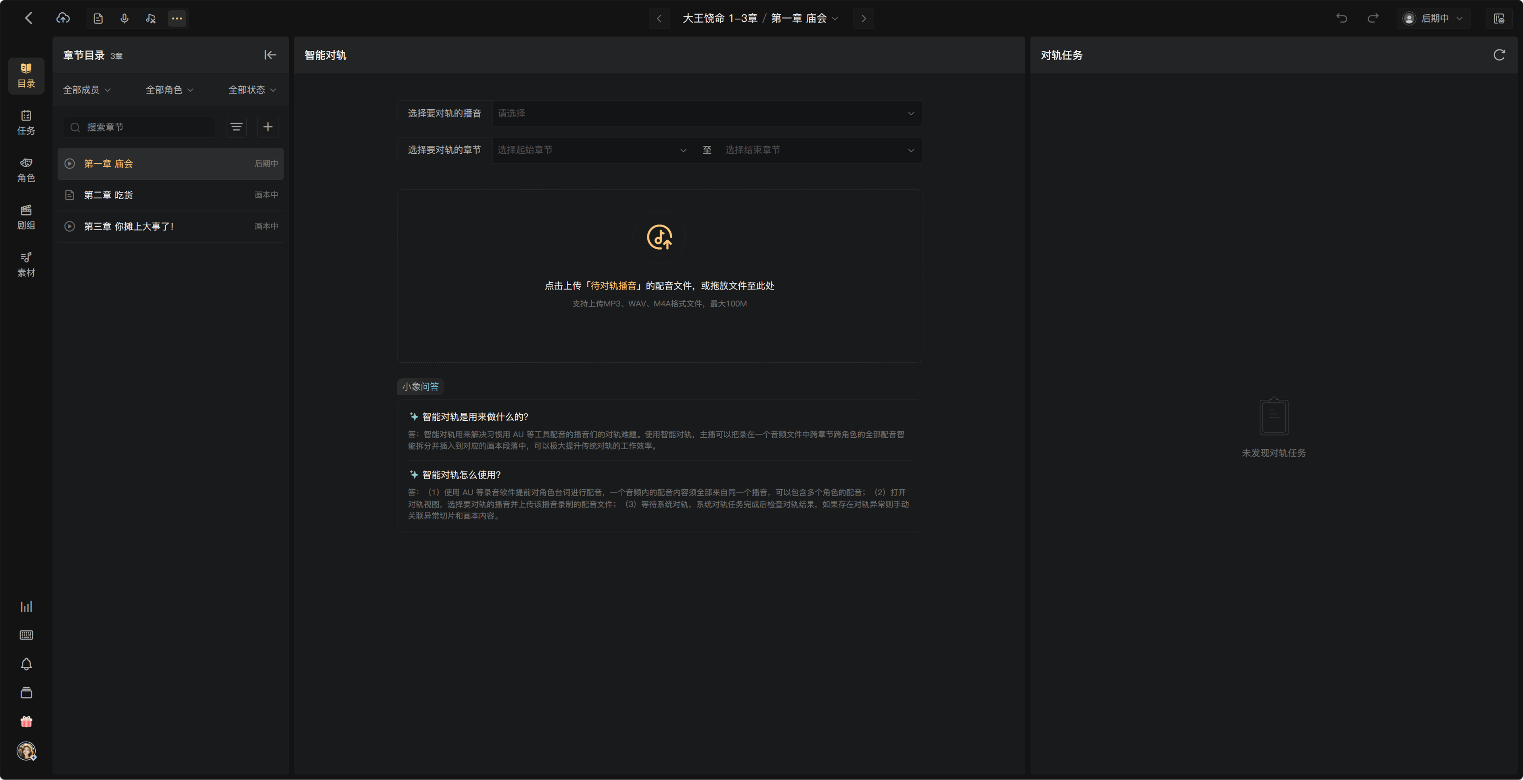Switch to the 任务 sidebar tab
The width and height of the screenshot is (1523, 780).
coord(26,123)
